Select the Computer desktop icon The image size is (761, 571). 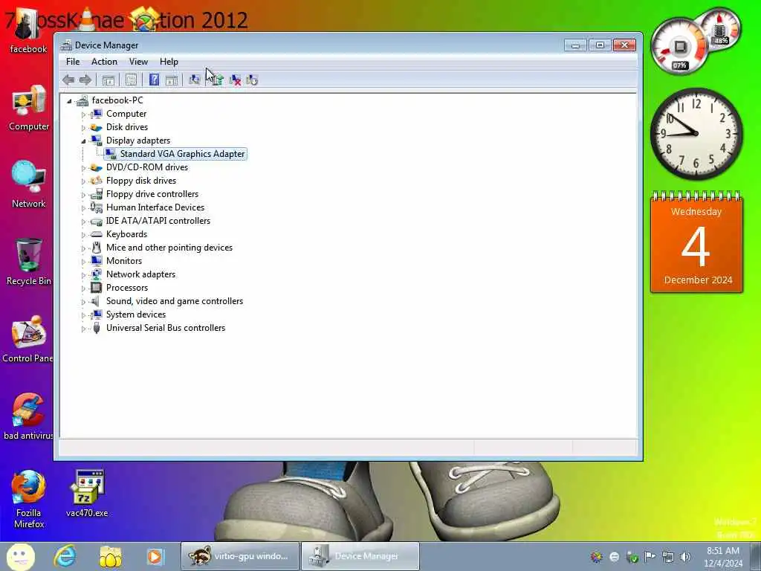coord(29,109)
